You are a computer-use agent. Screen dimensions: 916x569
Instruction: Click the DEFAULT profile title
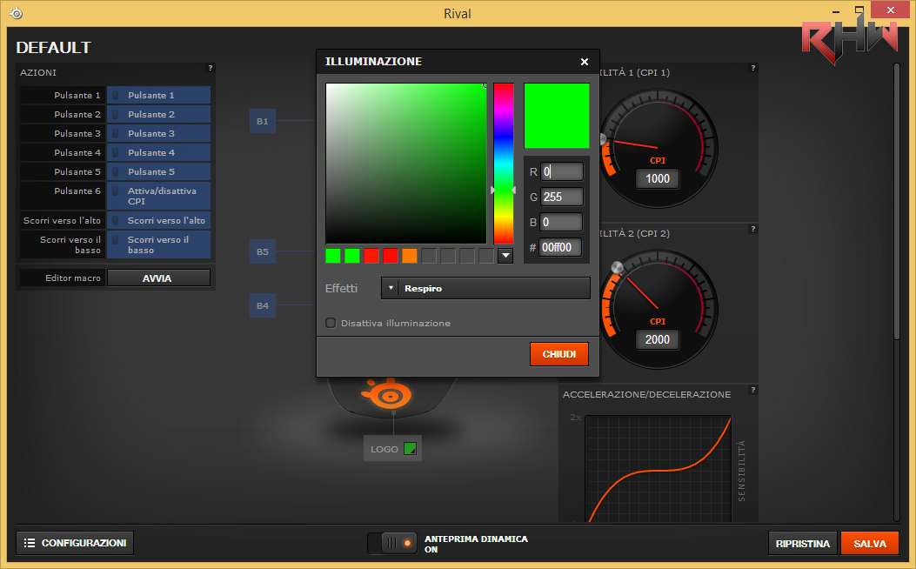(x=54, y=47)
